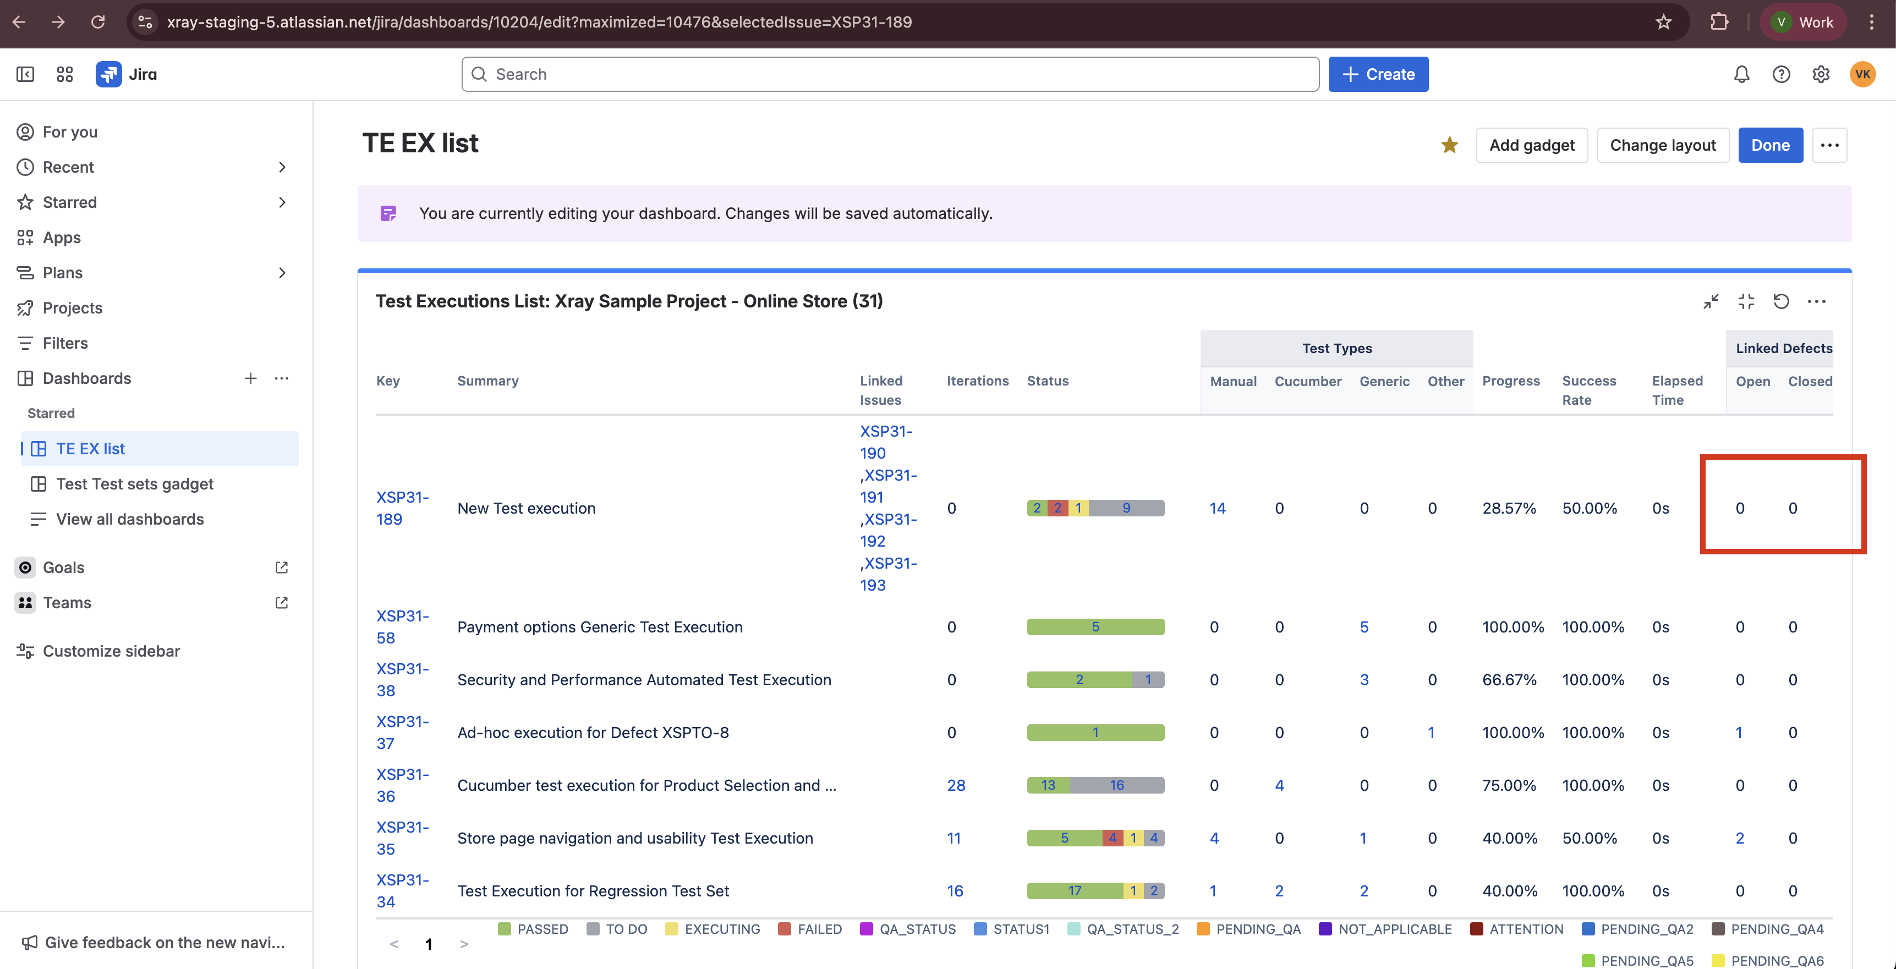Open the app switcher grid icon
The image size is (1896, 969).
tap(65, 74)
